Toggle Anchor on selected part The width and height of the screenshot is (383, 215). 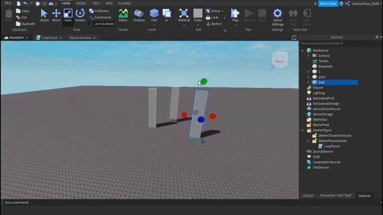click(214, 24)
